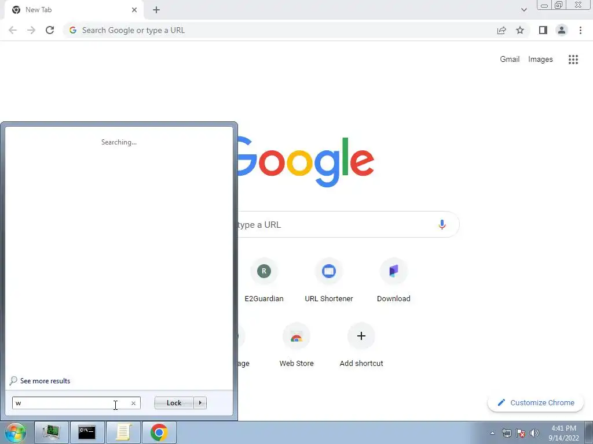Open the computer monitor taskbar app
Viewport: 593px width, 444px height.
click(52, 432)
